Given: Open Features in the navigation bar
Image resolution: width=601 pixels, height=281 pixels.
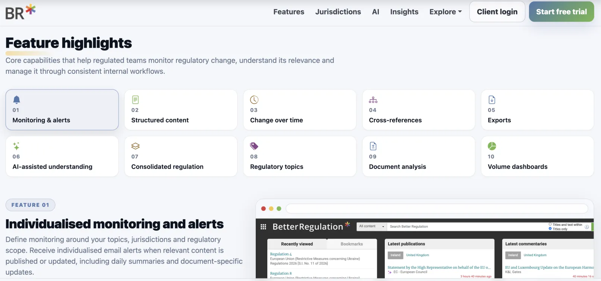Looking at the screenshot, I should [x=289, y=12].
